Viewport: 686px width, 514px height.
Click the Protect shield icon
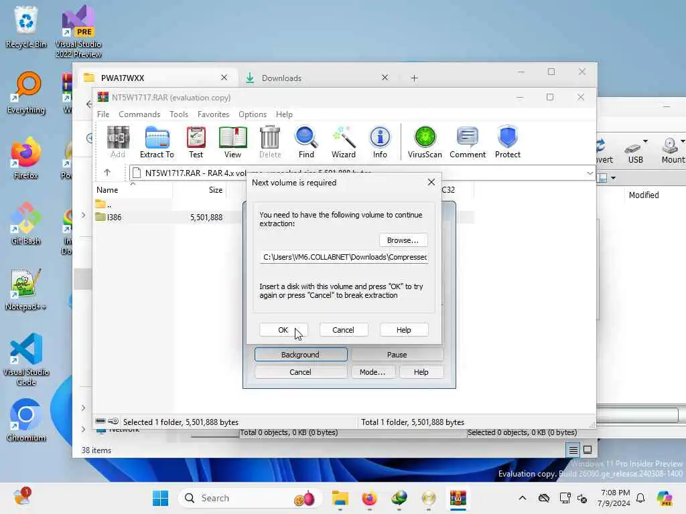click(508, 142)
